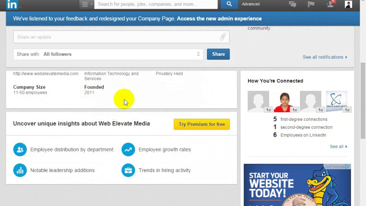Viewport: 366px width, 206px height.
Task: Click the HostGator Start Your Website ad
Action: tap(297, 185)
